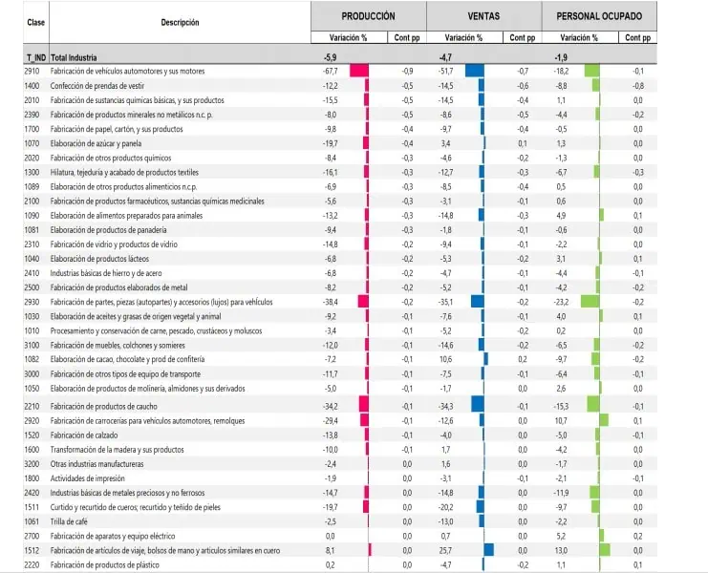This screenshot has height=573, width=708.
Task: Click production value -34,2 for caucho row
Action: [331, 407]
